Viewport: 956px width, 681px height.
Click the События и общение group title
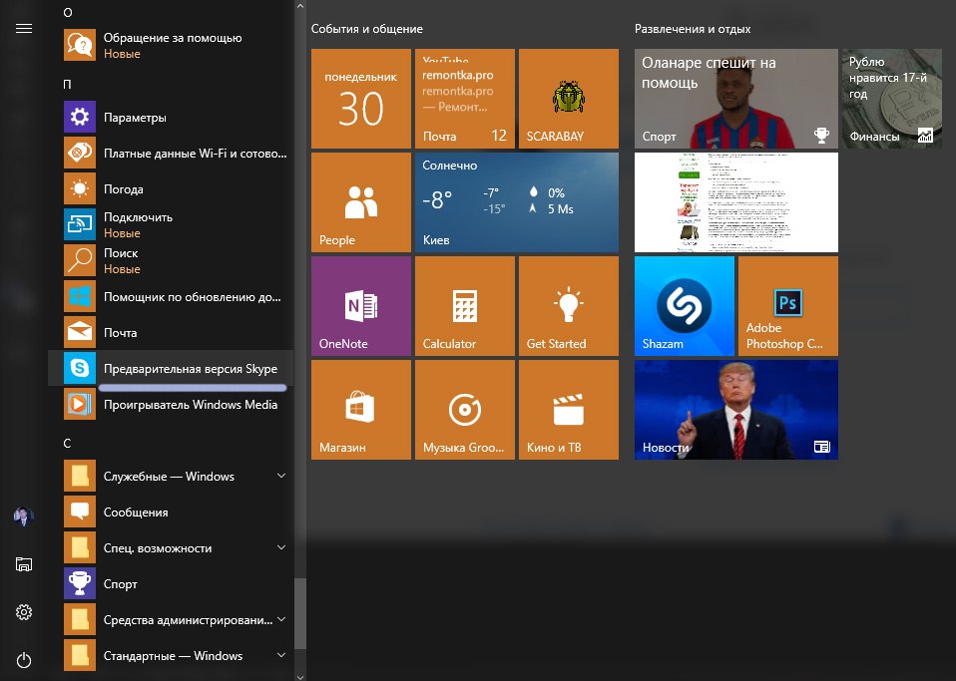click(366, 29)
